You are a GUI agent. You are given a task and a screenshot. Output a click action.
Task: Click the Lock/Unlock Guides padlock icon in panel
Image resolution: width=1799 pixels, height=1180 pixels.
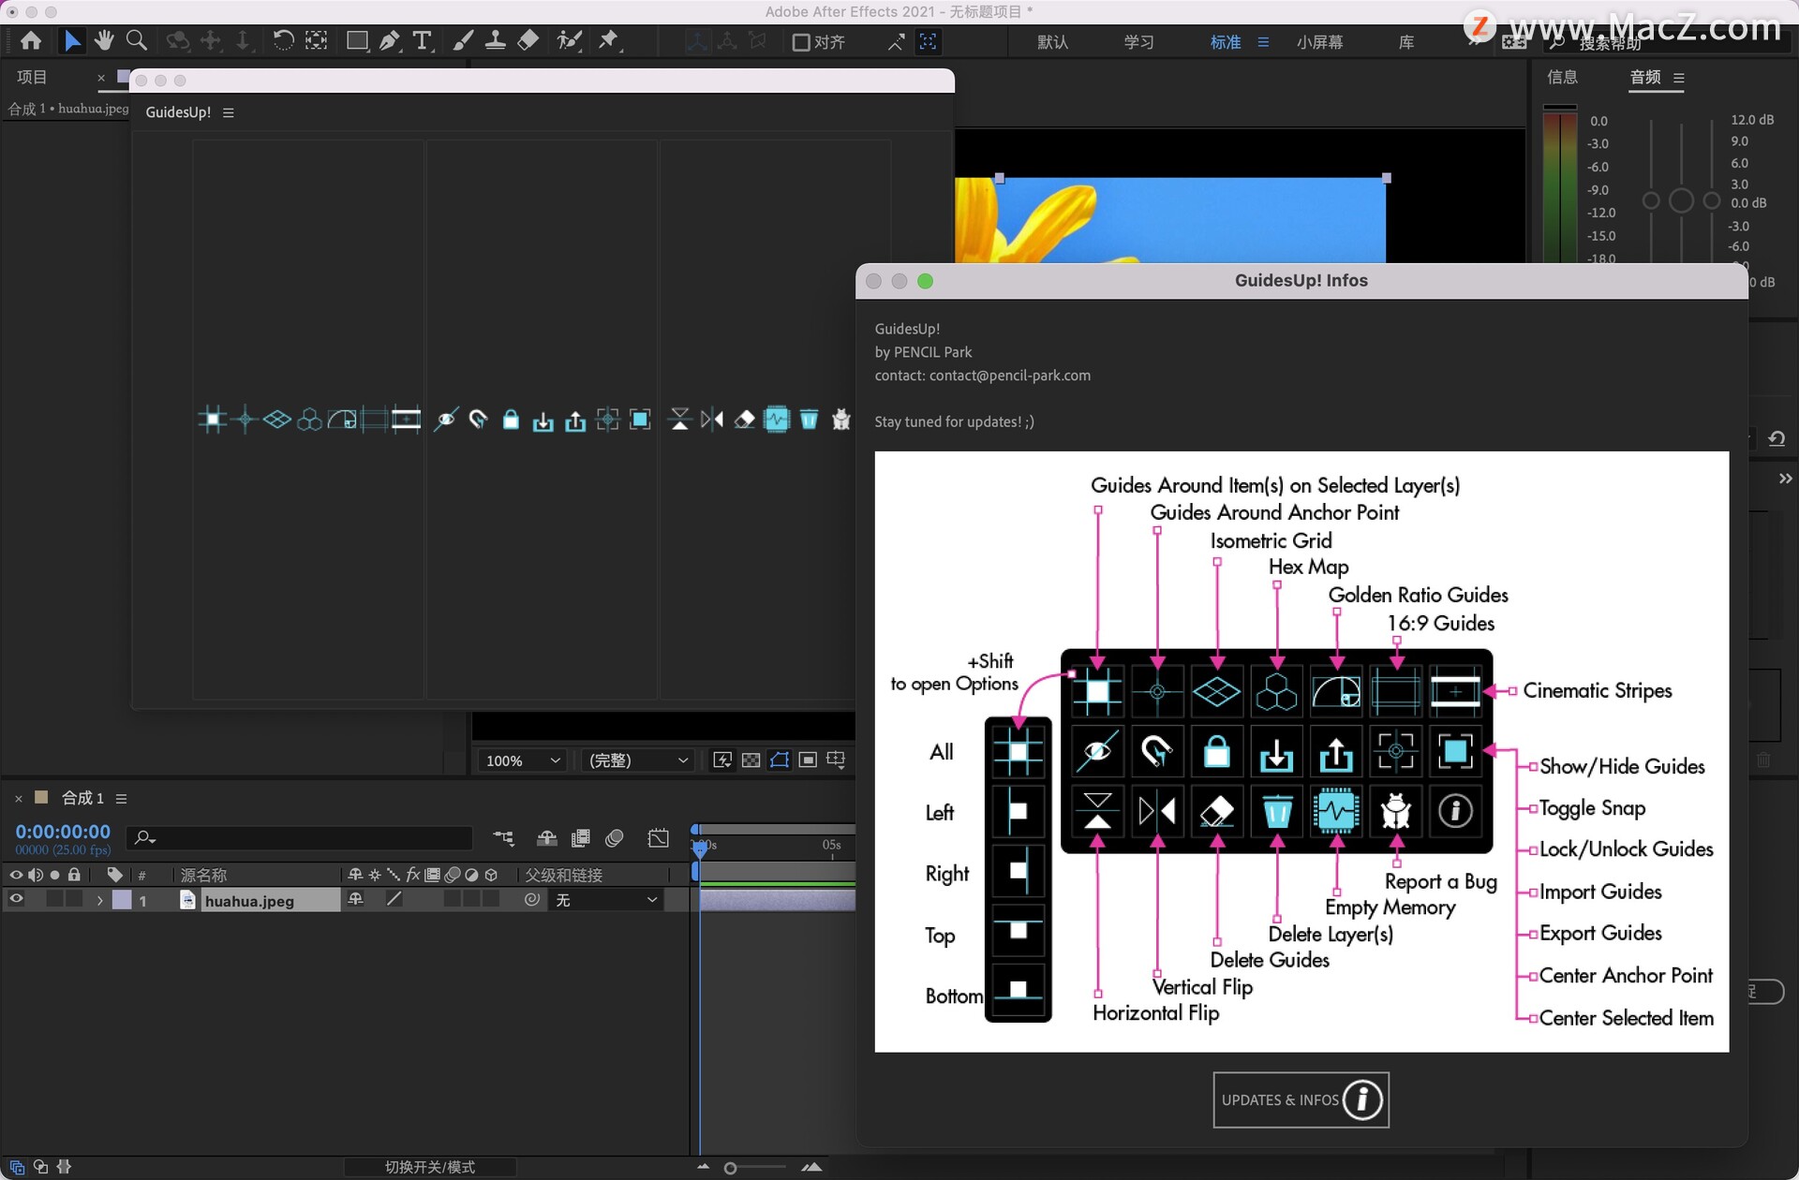click(511, 420)
